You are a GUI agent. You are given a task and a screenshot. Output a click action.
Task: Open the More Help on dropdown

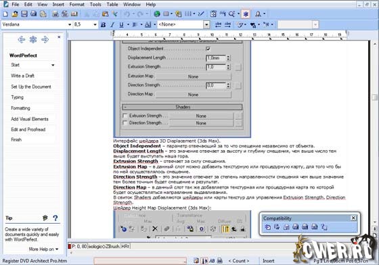pos(43,249)
